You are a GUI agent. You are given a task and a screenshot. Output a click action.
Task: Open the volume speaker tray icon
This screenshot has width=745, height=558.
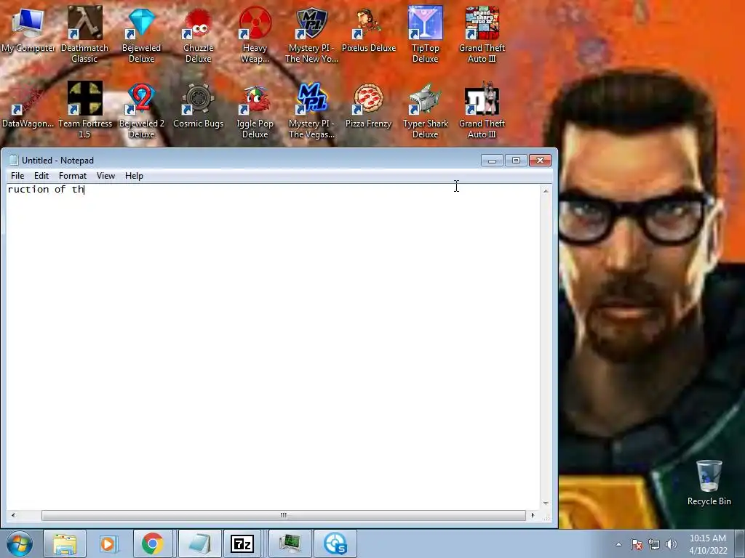click(672, 544)
